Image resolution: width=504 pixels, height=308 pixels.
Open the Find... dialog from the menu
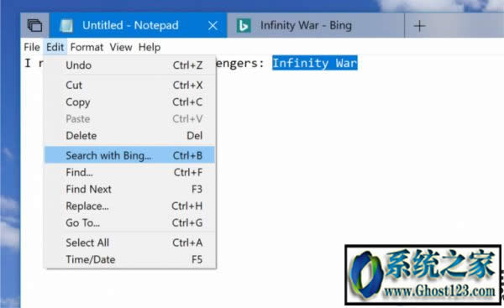pos(130,173)
